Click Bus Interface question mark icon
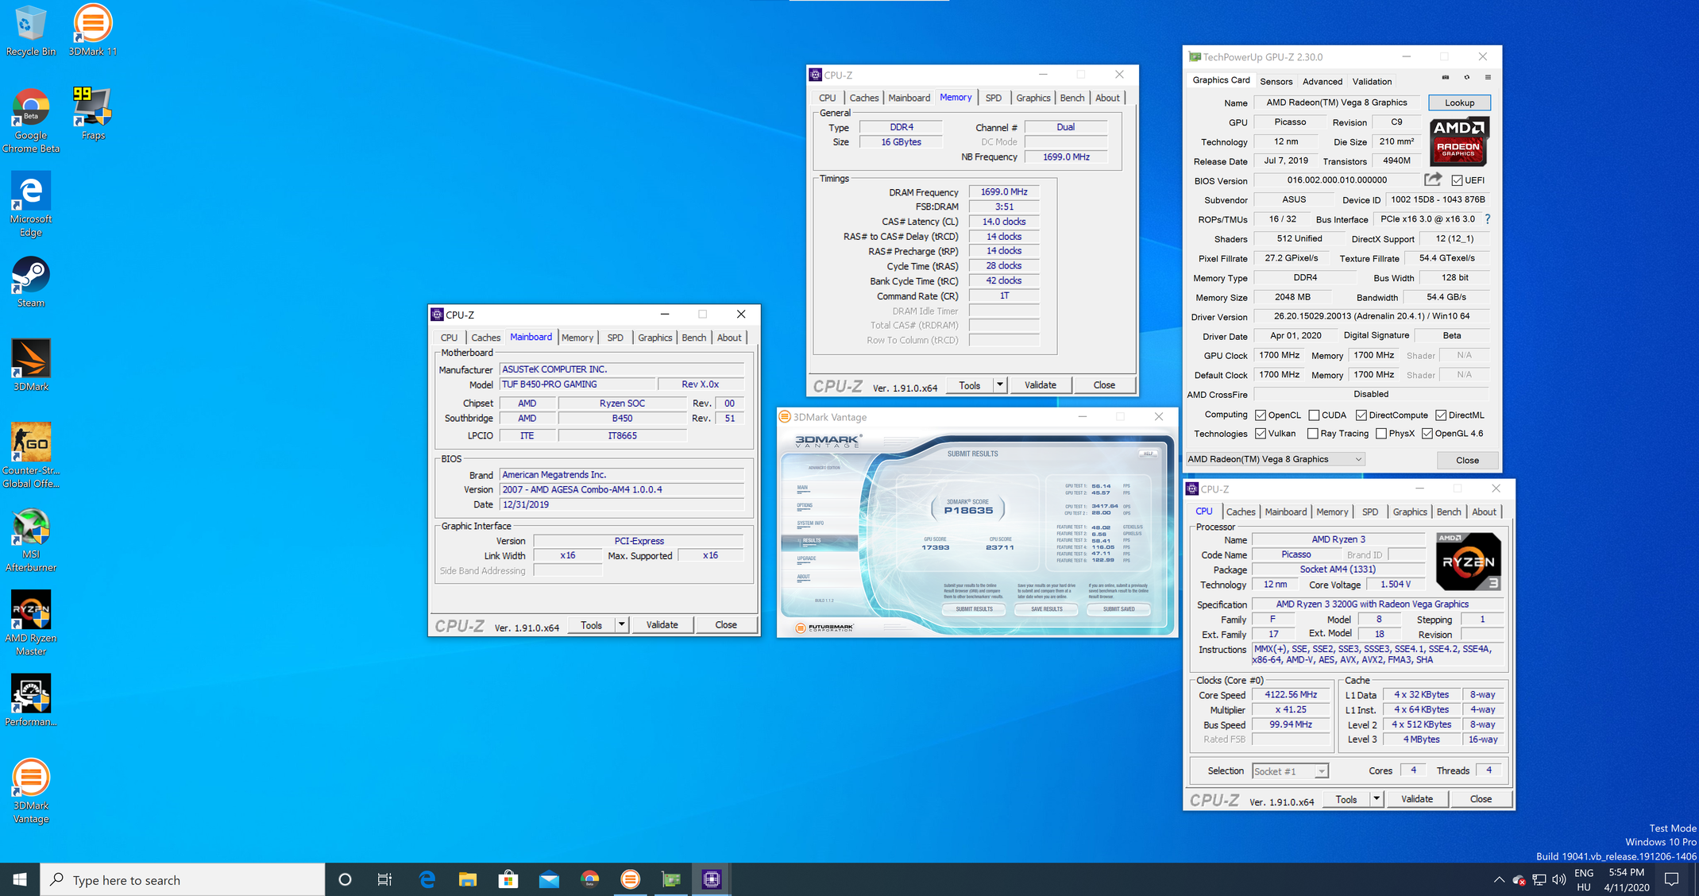1699x896 pixels. 1488,219
